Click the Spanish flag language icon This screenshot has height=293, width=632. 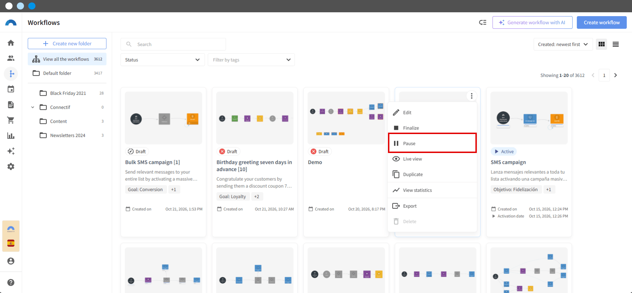point(11,243)
